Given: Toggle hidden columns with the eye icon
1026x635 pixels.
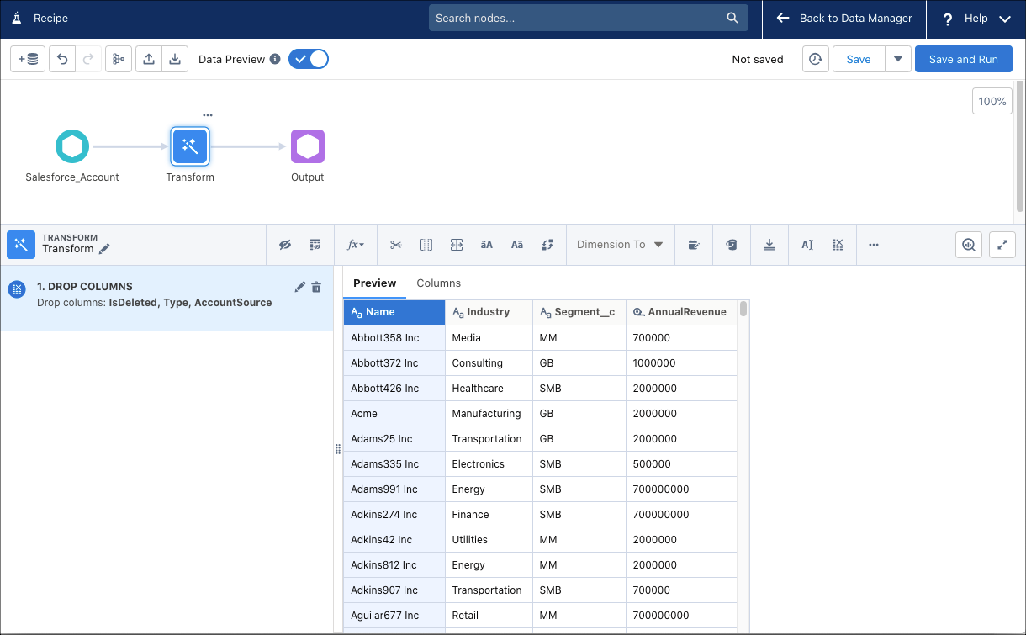Looking at the screenshot, I should point(285,245).
